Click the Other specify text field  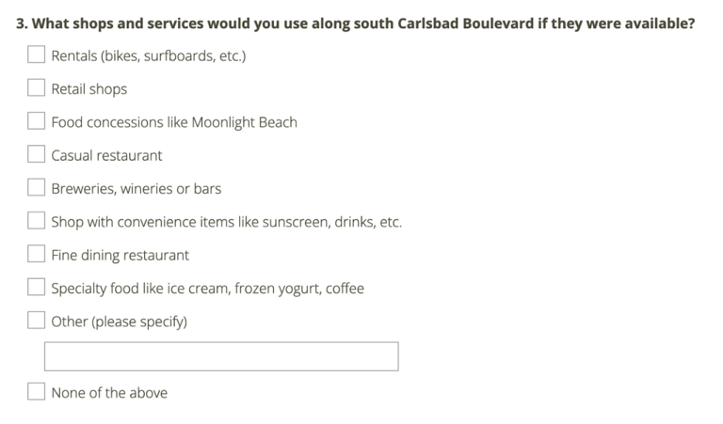pos(221,356)
